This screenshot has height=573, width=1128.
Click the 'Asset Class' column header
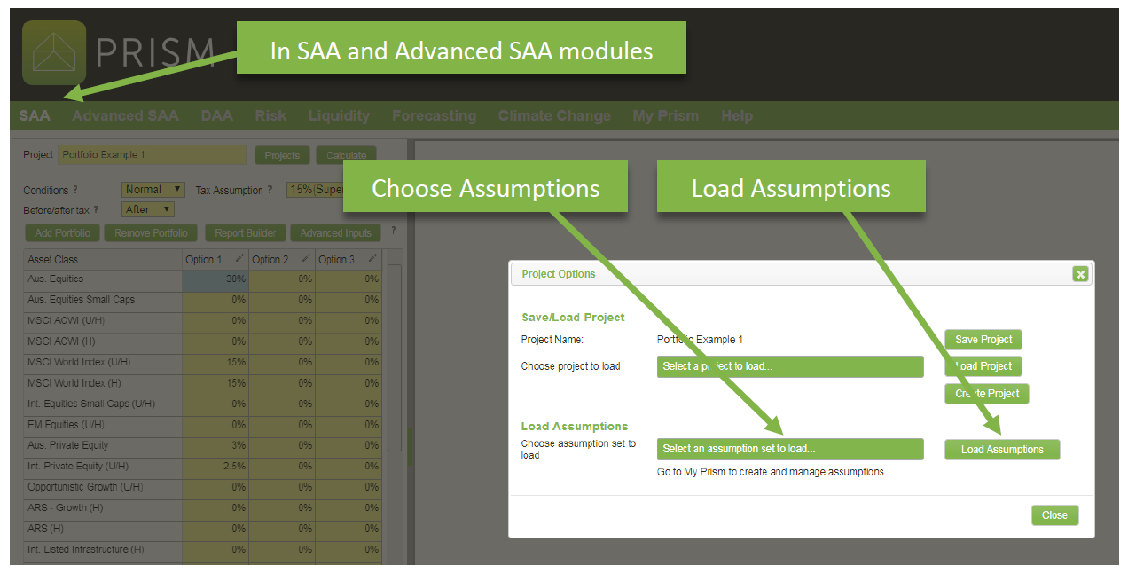tap(103, 259)
